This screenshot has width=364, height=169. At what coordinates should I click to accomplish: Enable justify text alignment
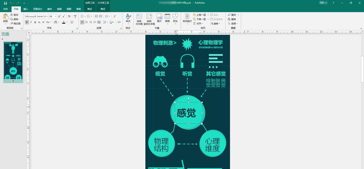pos(95,22)
